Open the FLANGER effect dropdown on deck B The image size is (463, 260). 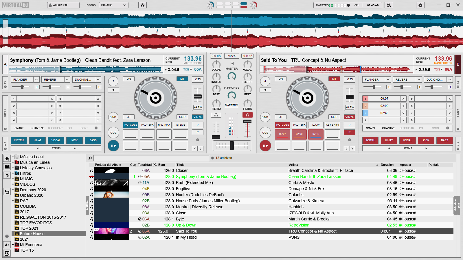tap(388, 79)
